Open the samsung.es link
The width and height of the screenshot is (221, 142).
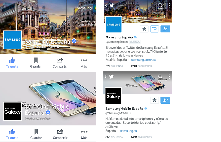pyautogui.click(x=128, y=131)
